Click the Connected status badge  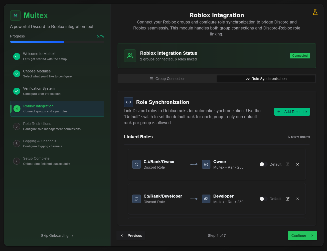(300, 56)
